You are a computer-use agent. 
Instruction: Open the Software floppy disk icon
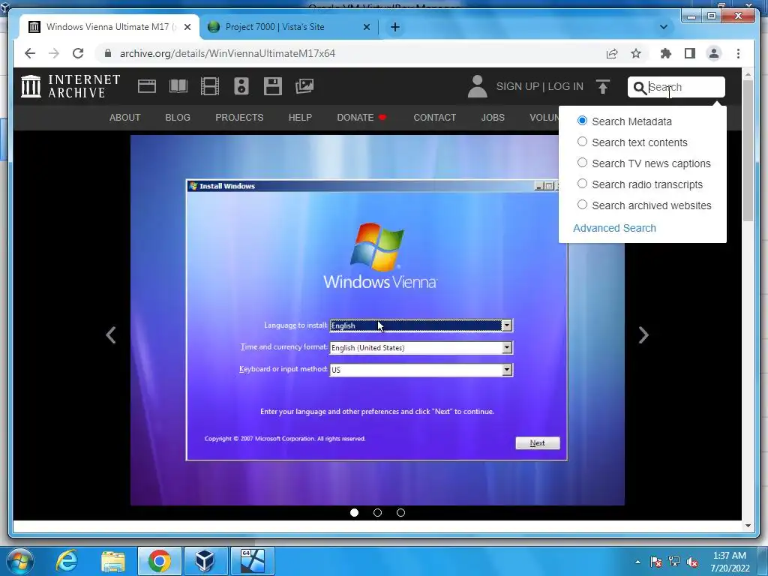click(273, 86)
